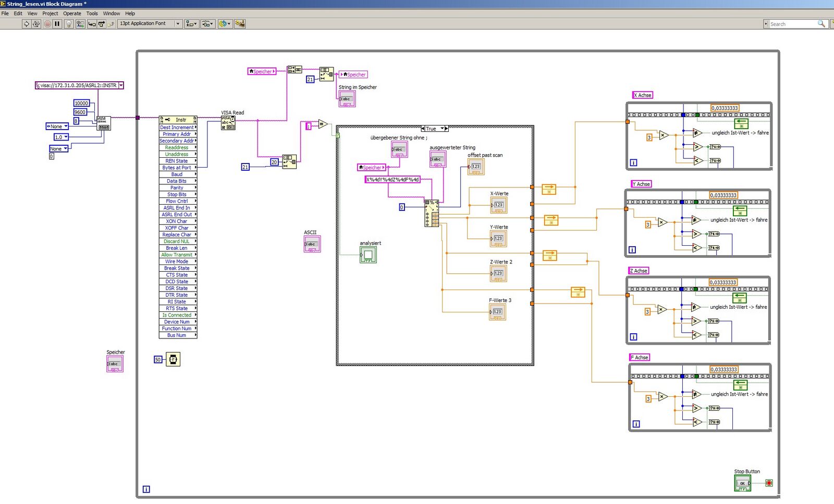The height and width of the screenshot is (504, 834).
Task: Click the Step Over toolbar icon
Action: [x=102, y=24]
